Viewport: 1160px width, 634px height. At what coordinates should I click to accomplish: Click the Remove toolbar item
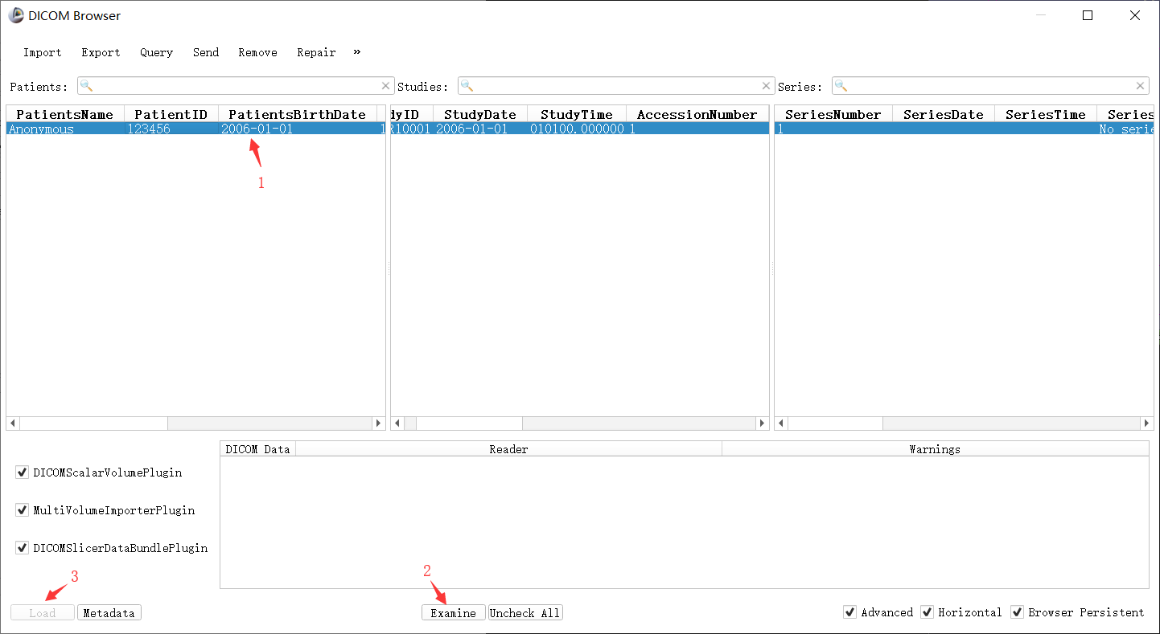[257, 52]
